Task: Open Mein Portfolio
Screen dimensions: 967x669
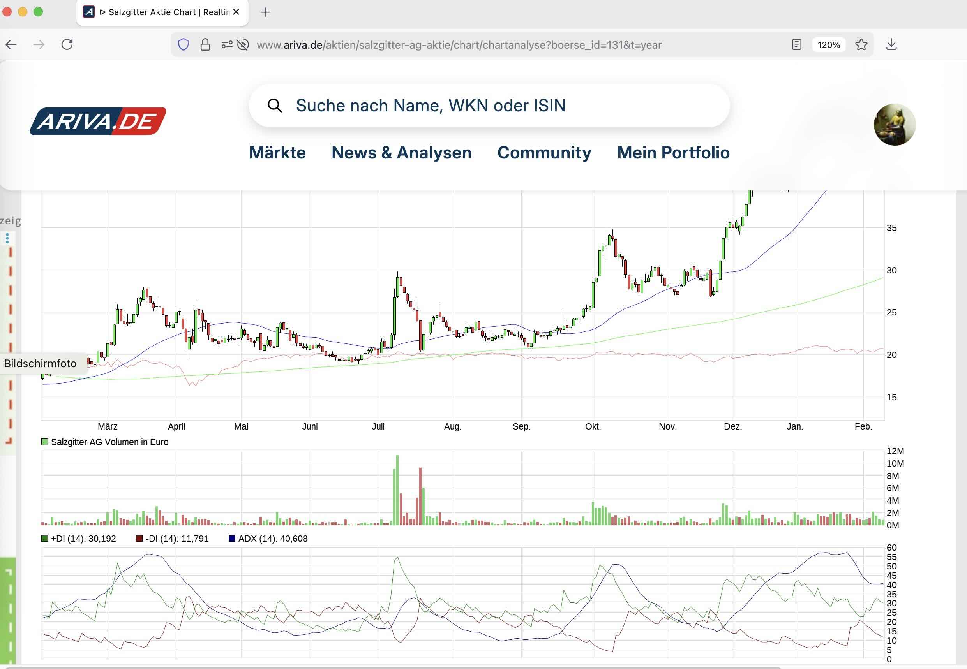Action: (x=673, y=153)
